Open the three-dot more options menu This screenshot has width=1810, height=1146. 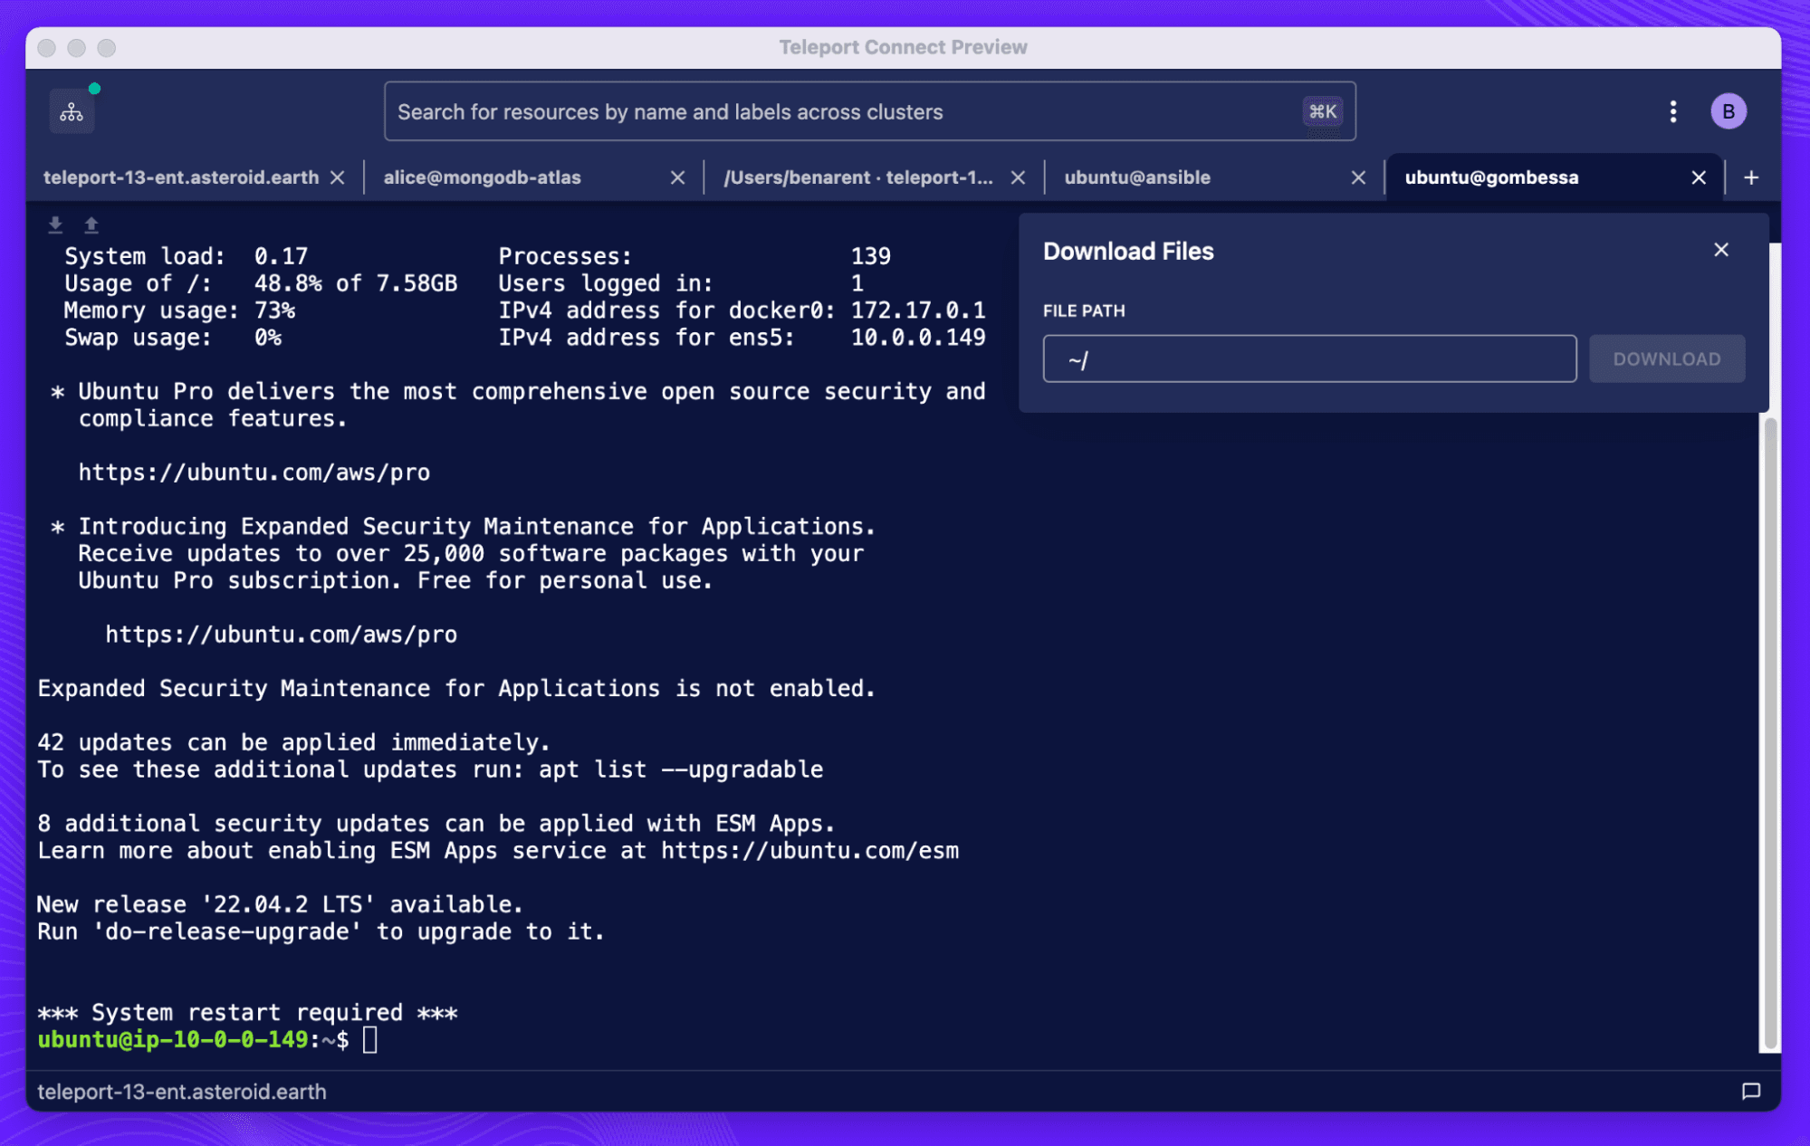coord(1672,110)
